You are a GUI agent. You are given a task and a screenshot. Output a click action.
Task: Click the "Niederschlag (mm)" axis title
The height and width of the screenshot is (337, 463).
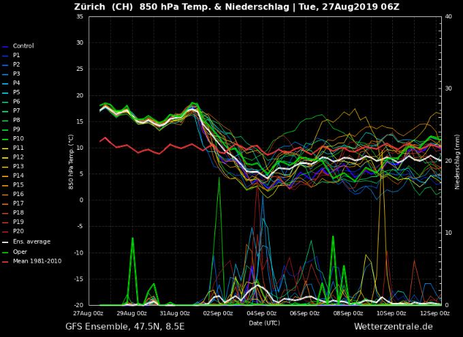coord(457,161)
